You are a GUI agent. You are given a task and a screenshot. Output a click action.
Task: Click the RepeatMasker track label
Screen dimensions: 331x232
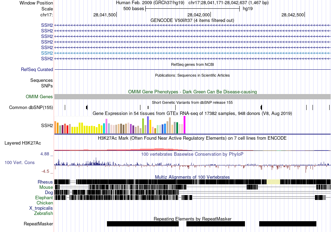(x=38, y=224)
